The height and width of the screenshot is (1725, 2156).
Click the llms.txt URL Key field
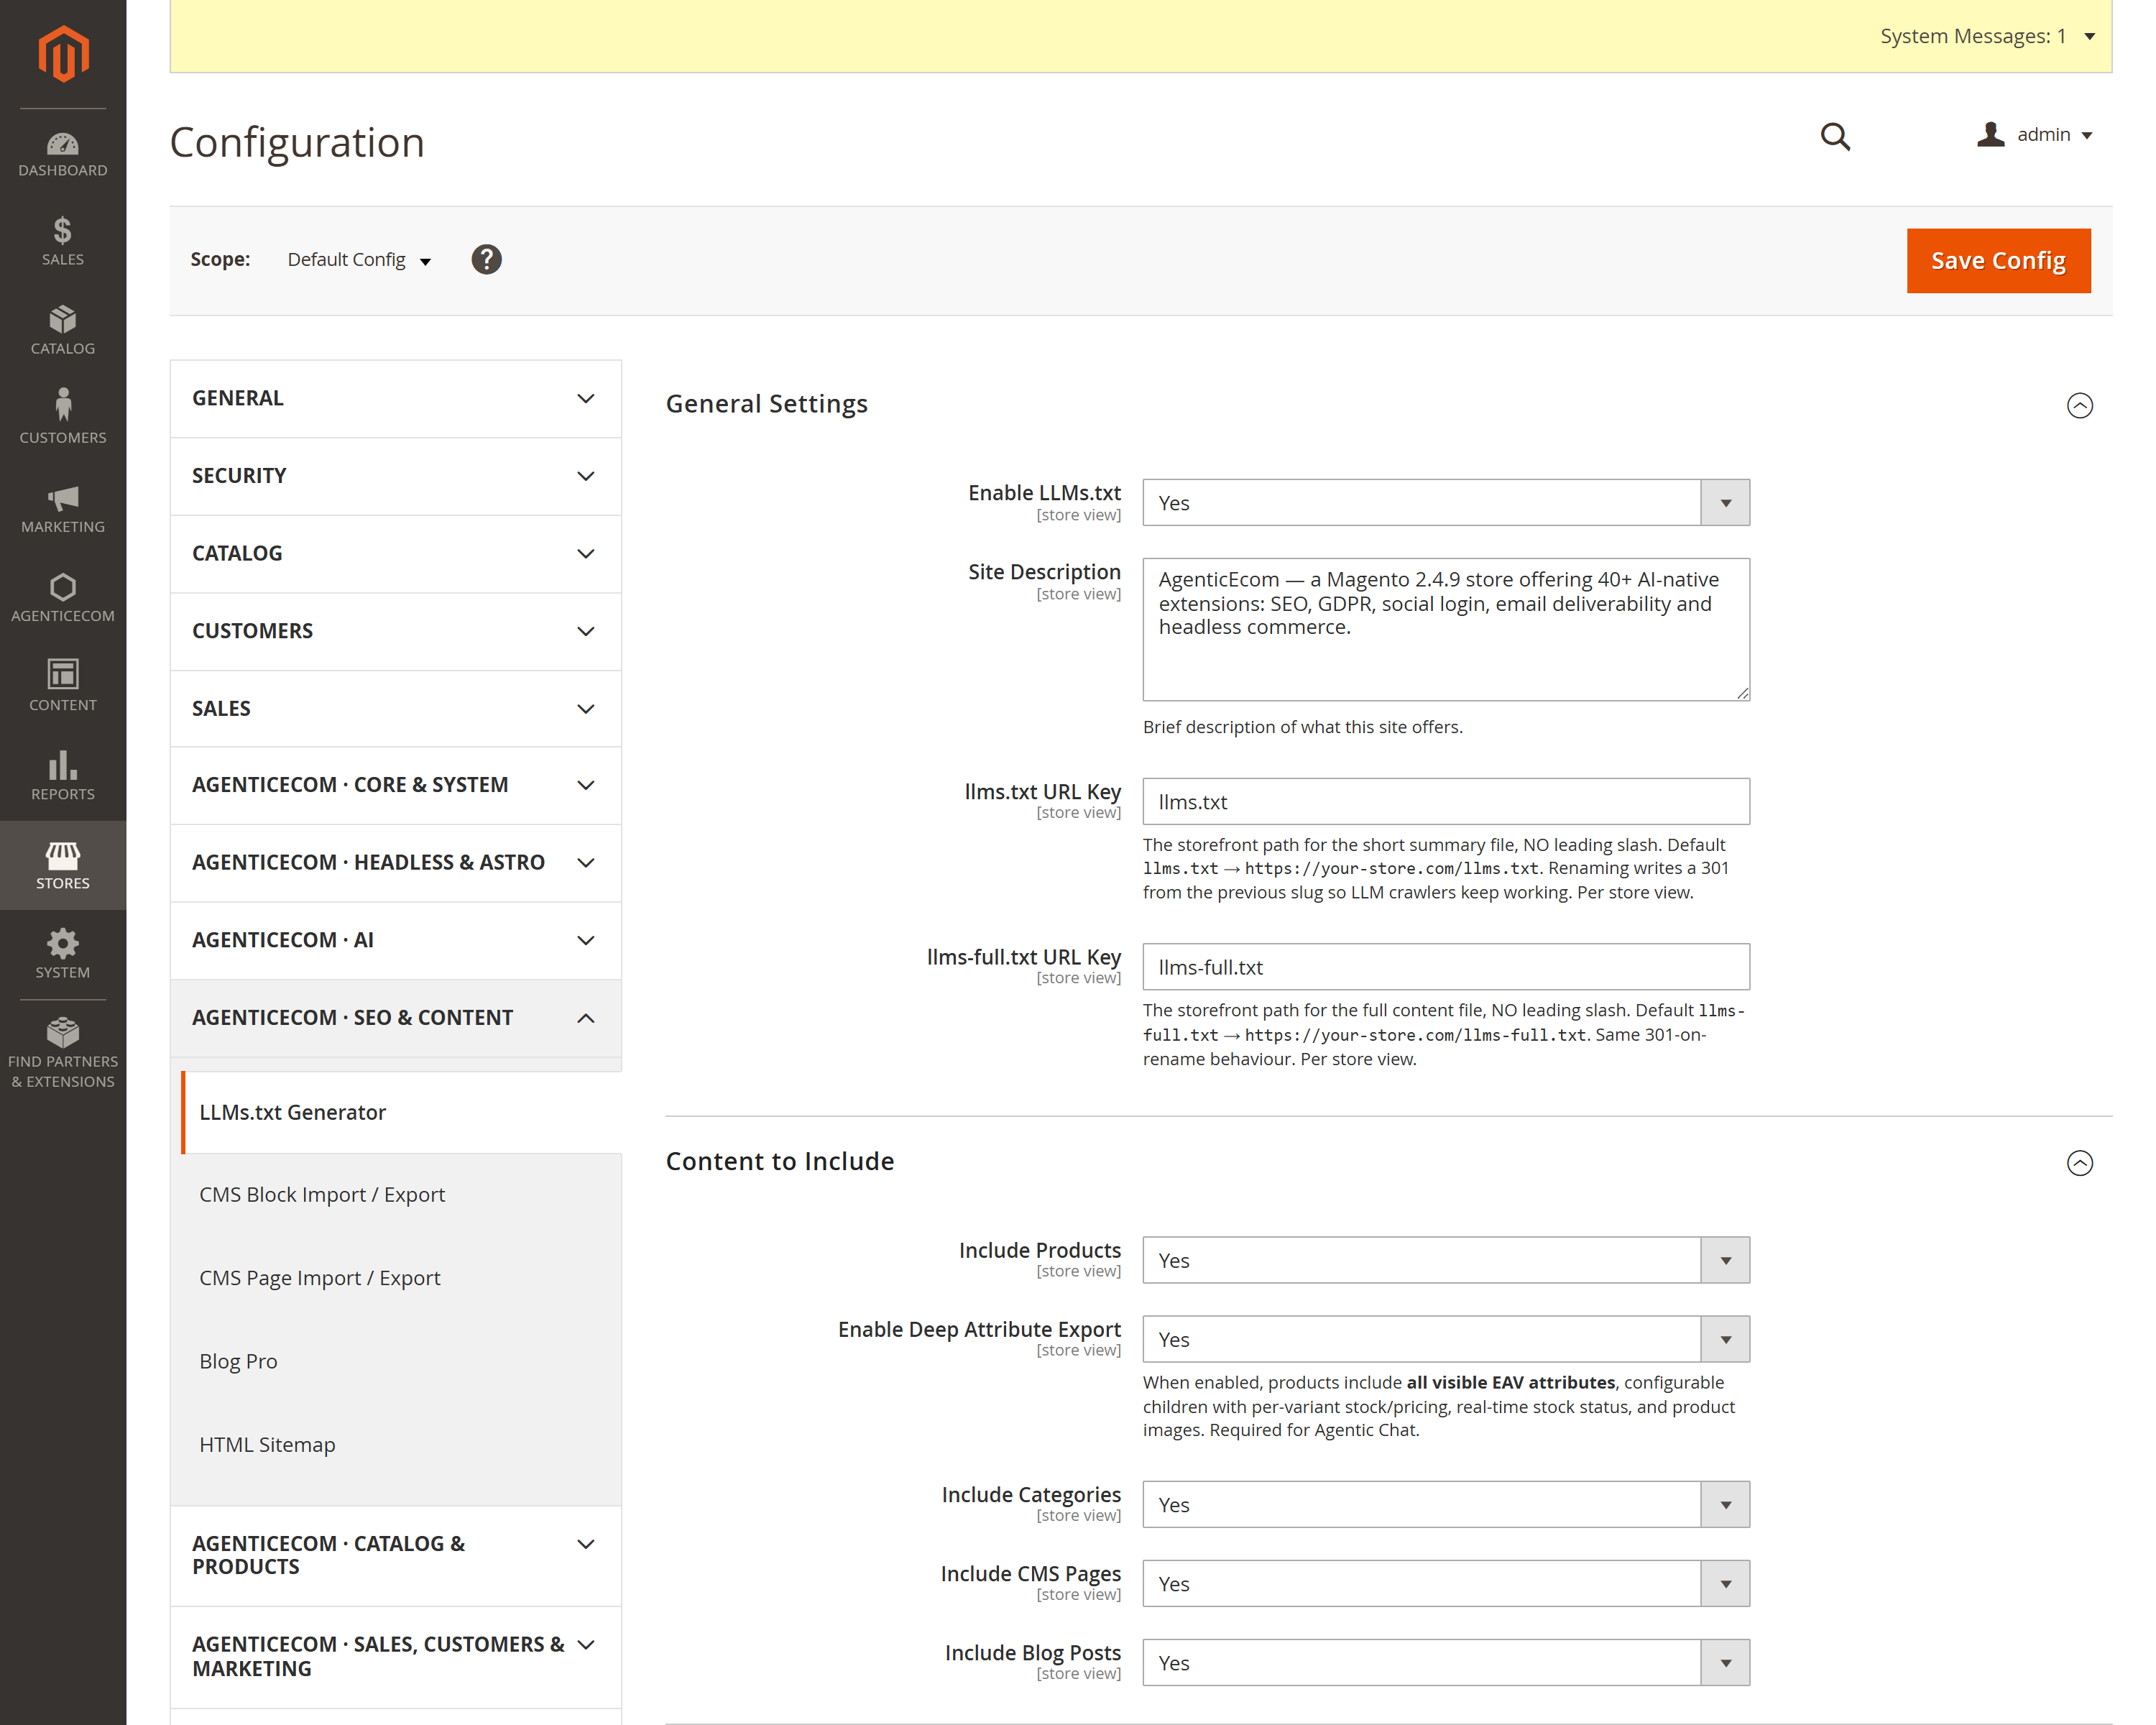tap(1446, 801)
